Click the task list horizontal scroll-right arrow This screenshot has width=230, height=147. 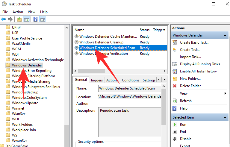pos(165,71)
